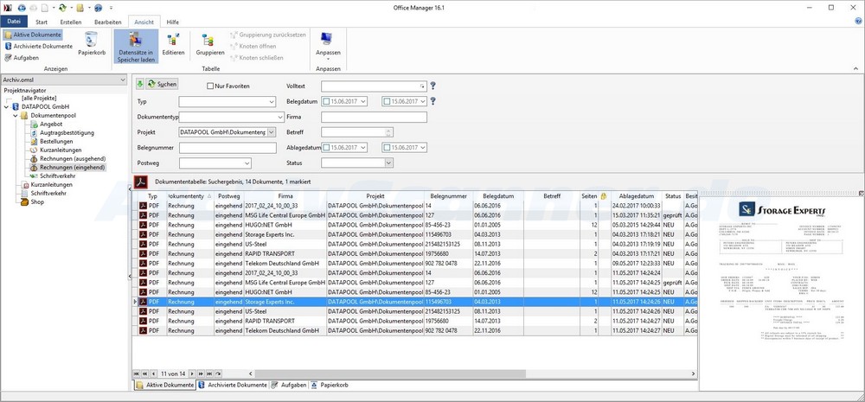Switch to the Bearbeiten ribbon tab

point(108,21)
